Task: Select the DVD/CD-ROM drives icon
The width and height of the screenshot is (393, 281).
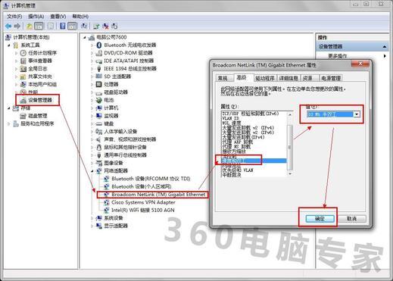Action: click(99, 53)
